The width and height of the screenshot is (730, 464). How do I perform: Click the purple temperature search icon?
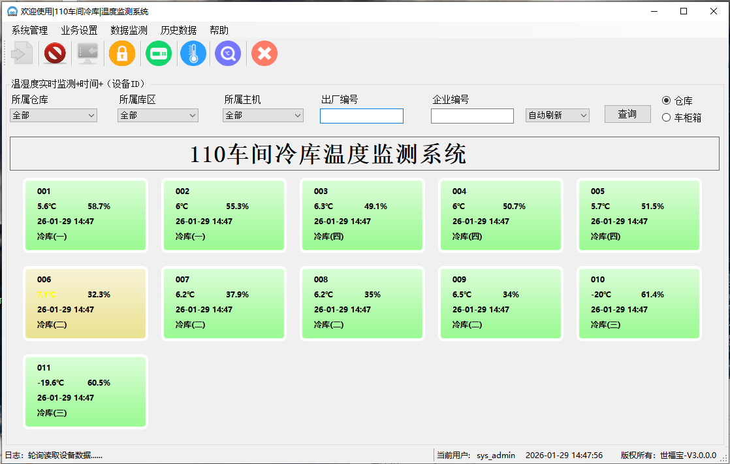228,54
